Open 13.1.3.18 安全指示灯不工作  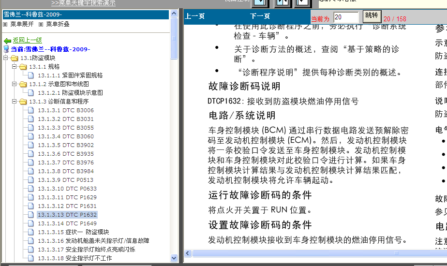75,258
